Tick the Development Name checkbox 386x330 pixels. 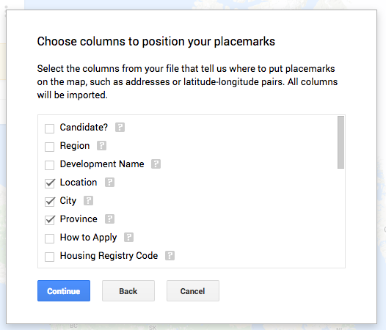[49, 165]
